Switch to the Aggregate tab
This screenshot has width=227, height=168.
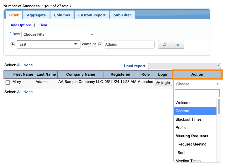coord(36,15)
